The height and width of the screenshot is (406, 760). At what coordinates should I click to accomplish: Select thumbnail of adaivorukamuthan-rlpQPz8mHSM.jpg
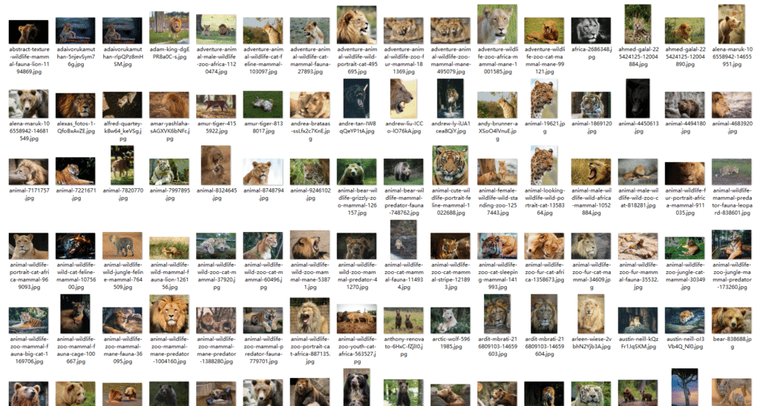122,30
